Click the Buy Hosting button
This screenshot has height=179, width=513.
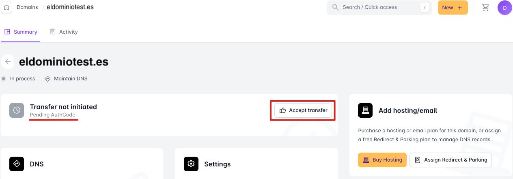(x=382, y=160)
